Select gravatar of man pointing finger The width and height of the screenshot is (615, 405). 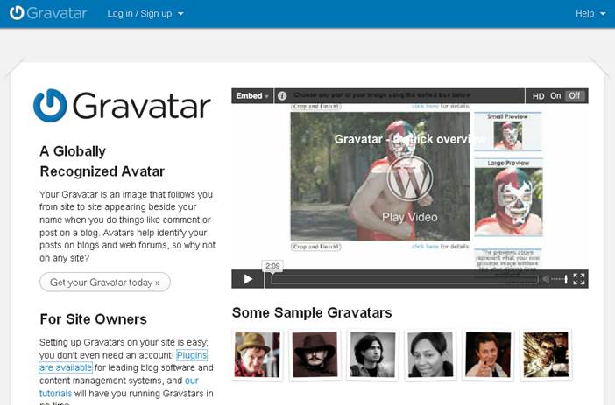click(488, 355)
